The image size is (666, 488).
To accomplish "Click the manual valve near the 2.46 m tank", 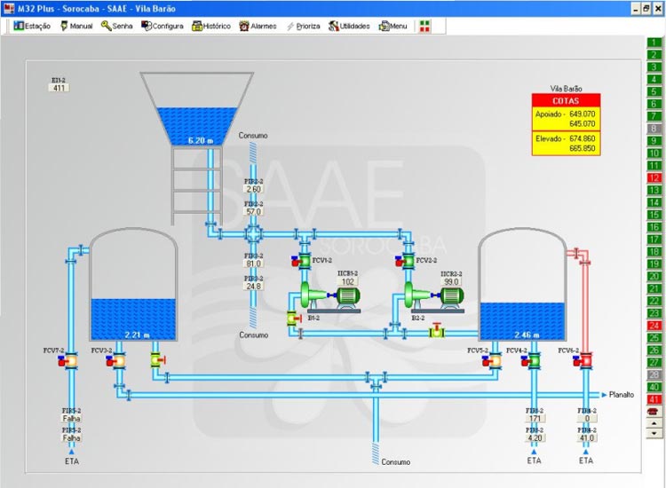I will [437, 331].
